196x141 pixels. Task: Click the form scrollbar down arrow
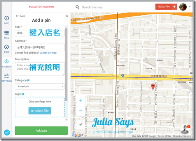tap(66, 119)
